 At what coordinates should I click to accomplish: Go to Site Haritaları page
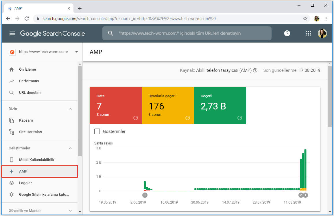coord(30,132)
